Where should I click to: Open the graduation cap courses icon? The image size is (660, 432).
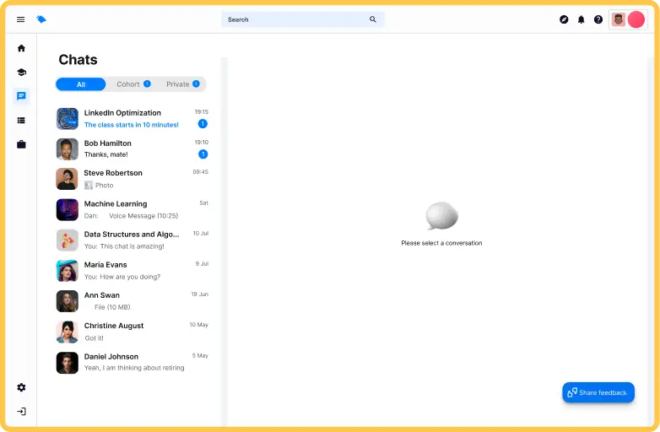(x=21, y=72)
